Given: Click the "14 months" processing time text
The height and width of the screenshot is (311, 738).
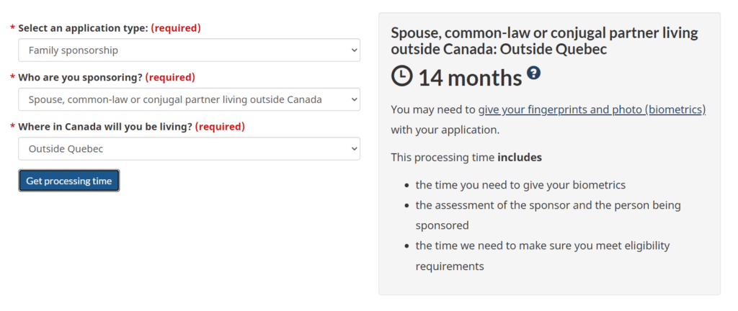Looking at the screenshot, I should (470, 77).
